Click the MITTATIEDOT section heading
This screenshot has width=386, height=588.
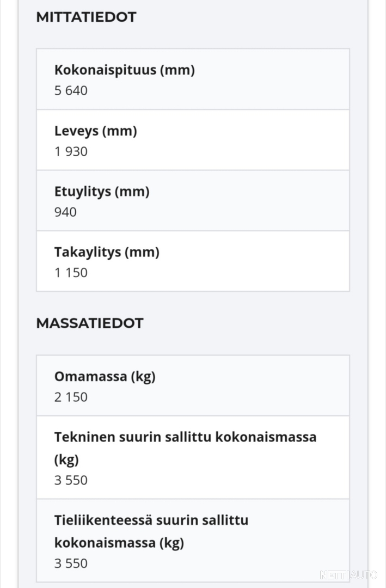tap(86, 17)
